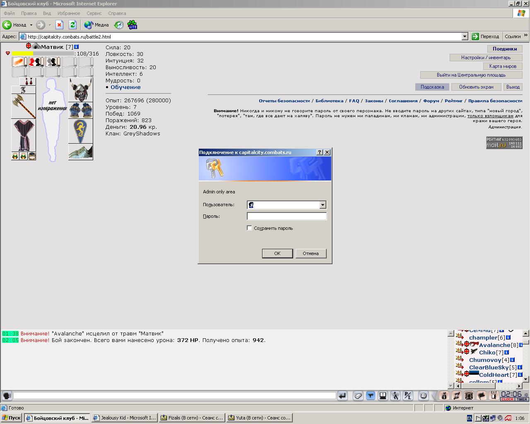The height and width of the screenshot is (424, 530).
Task: Open the Обучение link
Action: [125, 87]
